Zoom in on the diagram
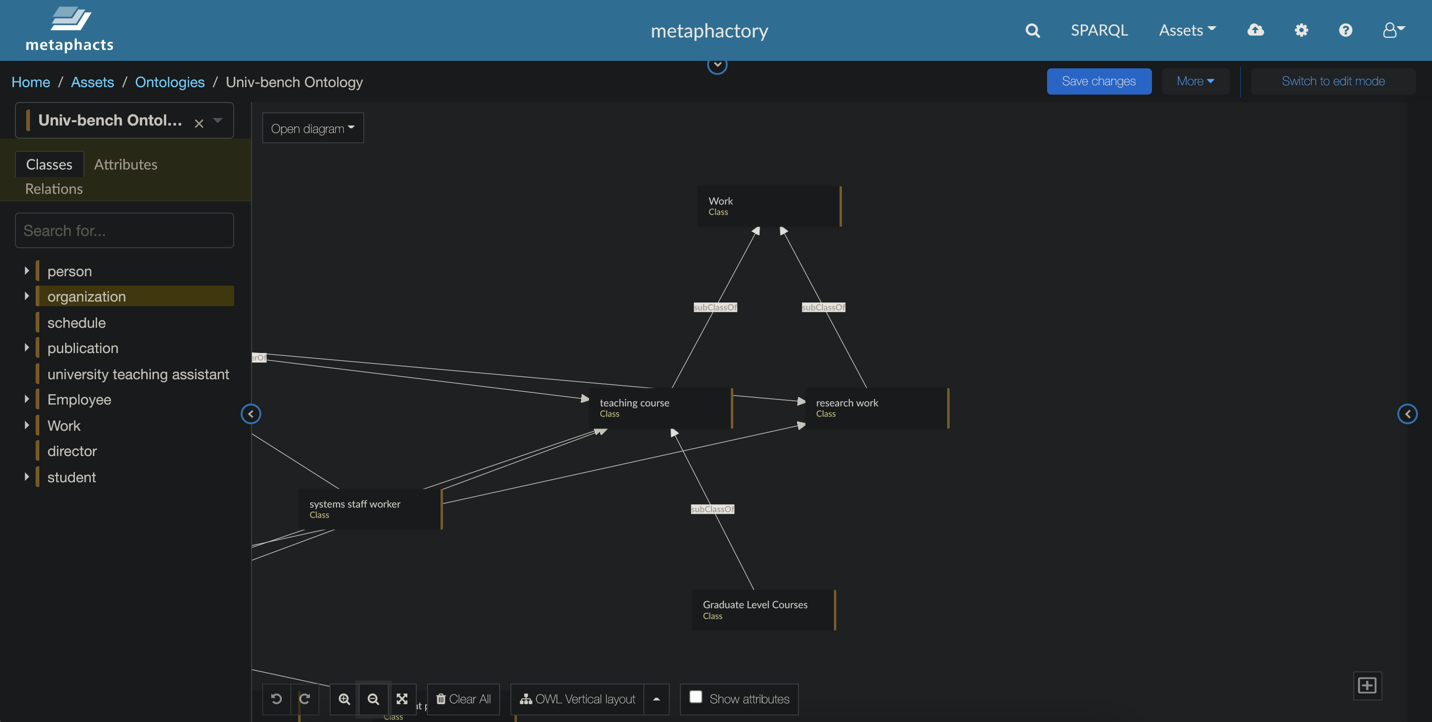 (x=345, y=699)
